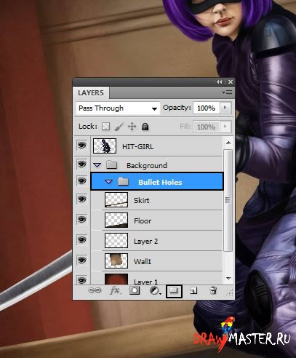The height and width of the screenshot is (358, 296).
Task: Hide the Floor layer
Action: [x=81, y=220]
